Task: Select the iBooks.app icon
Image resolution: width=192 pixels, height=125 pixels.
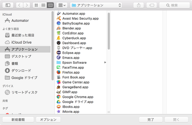Action: [x=59, y=107]
